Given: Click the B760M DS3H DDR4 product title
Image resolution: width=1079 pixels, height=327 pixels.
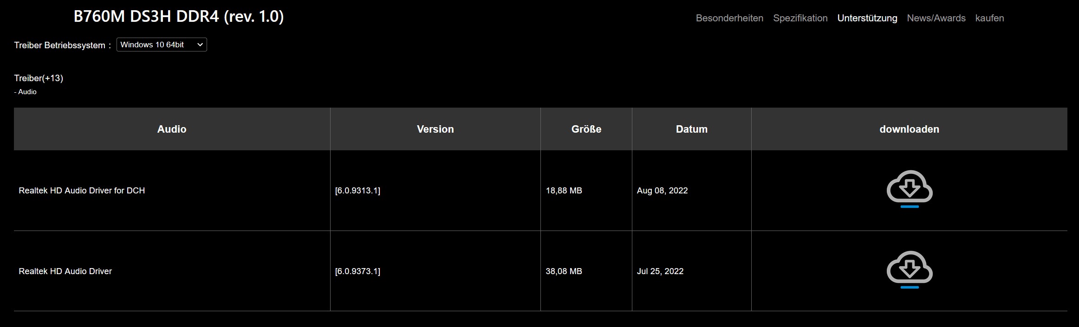Looking at the screenshot, I should coord(179,17).
